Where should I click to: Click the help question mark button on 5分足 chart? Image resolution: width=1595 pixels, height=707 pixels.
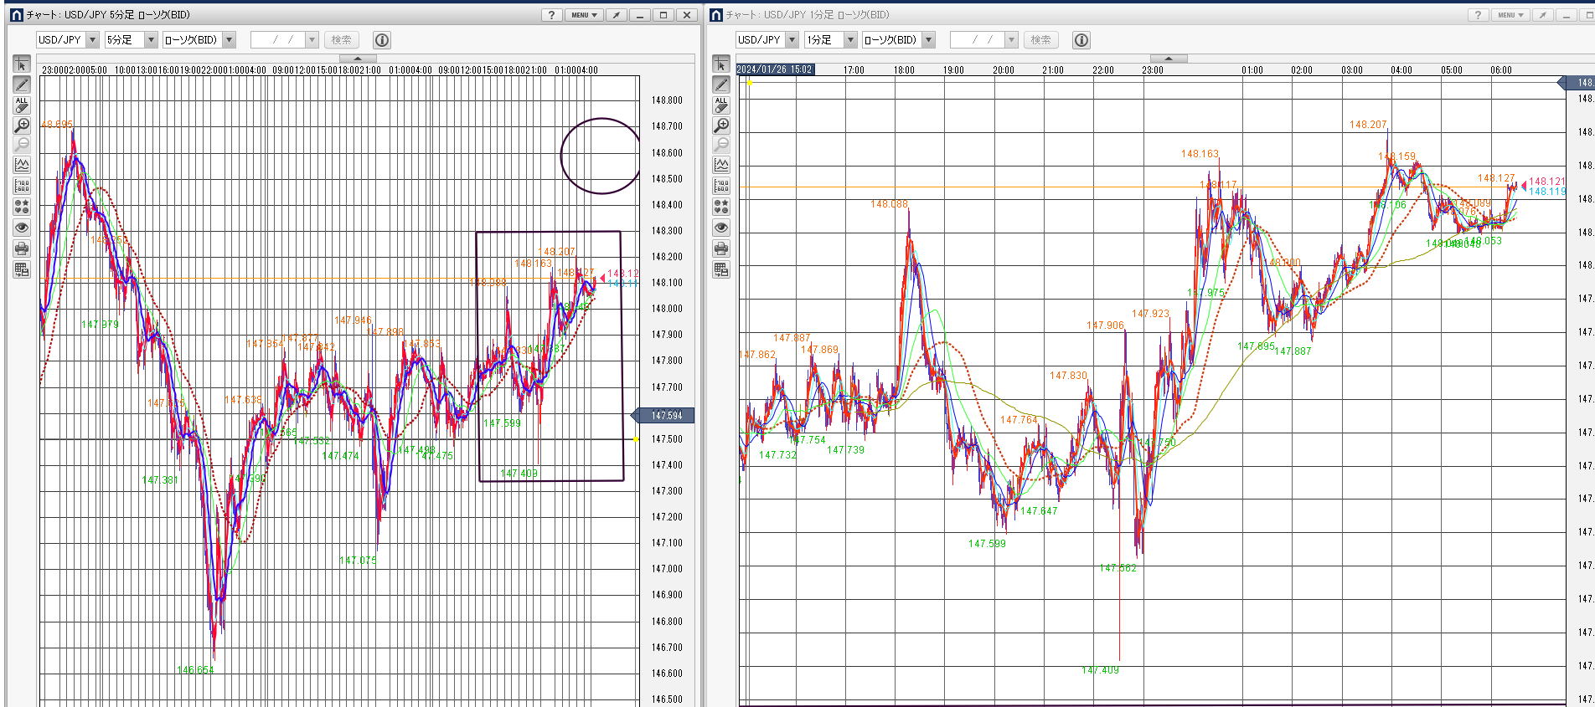[x=550, y=15]
